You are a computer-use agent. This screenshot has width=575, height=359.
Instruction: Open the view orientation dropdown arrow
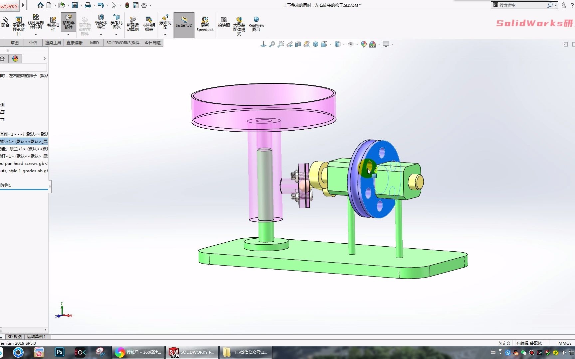click(330, 44)
